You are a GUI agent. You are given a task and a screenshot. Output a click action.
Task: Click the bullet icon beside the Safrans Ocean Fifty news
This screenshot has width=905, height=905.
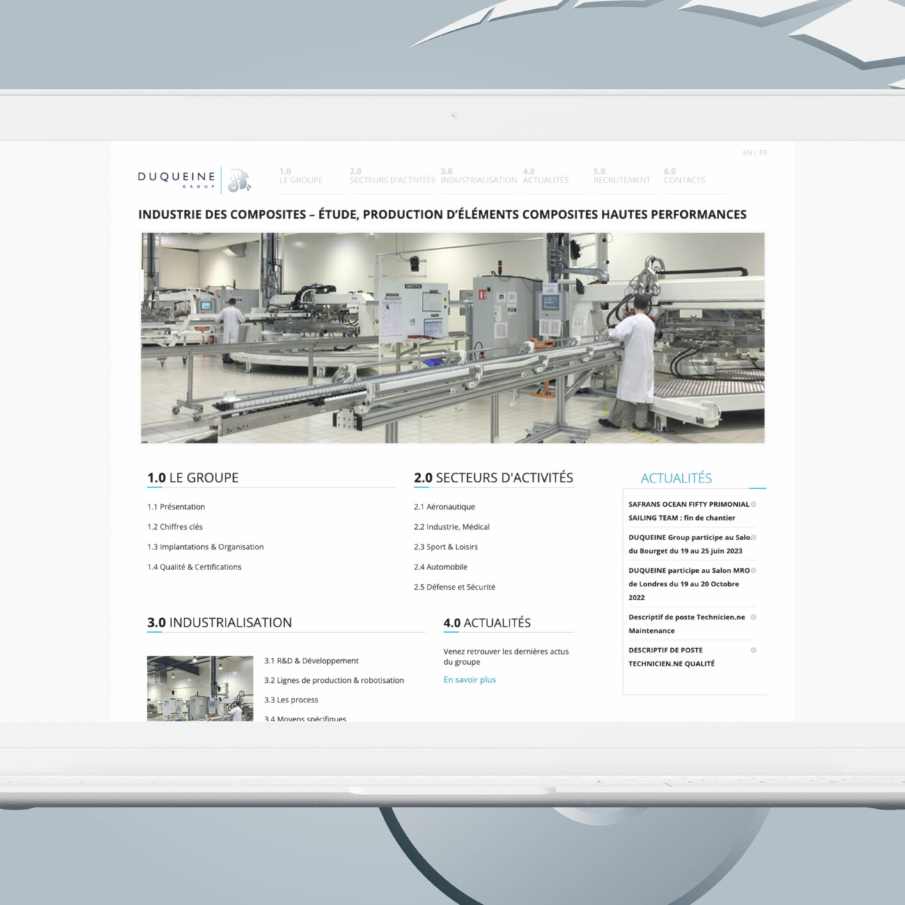[x=753, y=504]
